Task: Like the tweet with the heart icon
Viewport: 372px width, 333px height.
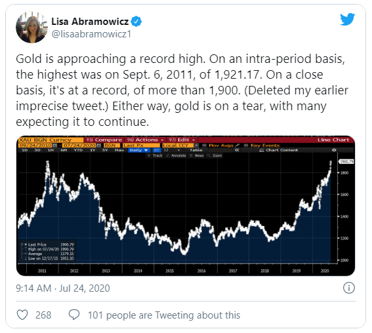Action: click(22, 315)
